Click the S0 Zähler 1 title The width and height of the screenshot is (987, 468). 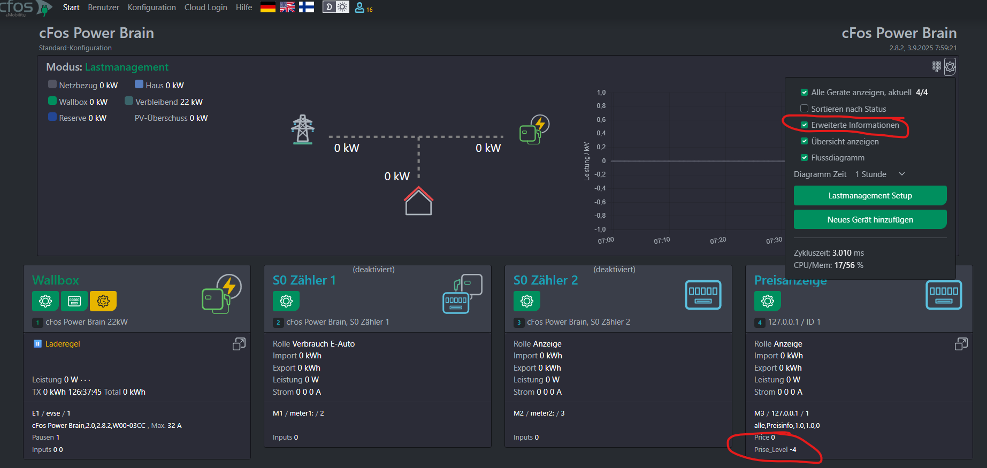coord(304,280)
